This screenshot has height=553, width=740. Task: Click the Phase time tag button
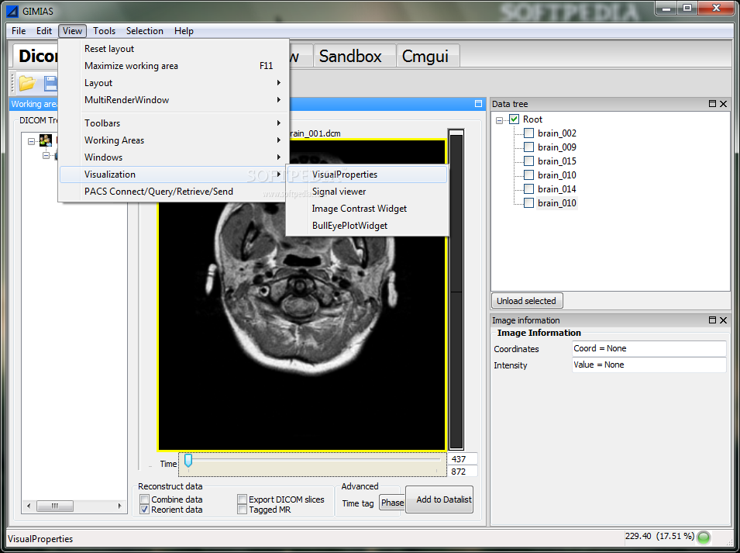pyautogui.click(x=392, y=503)
